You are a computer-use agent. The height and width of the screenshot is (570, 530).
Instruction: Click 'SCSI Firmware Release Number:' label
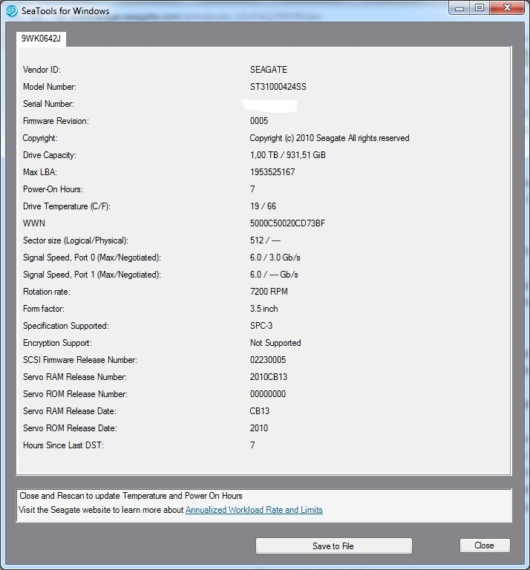tap(80, 360)
